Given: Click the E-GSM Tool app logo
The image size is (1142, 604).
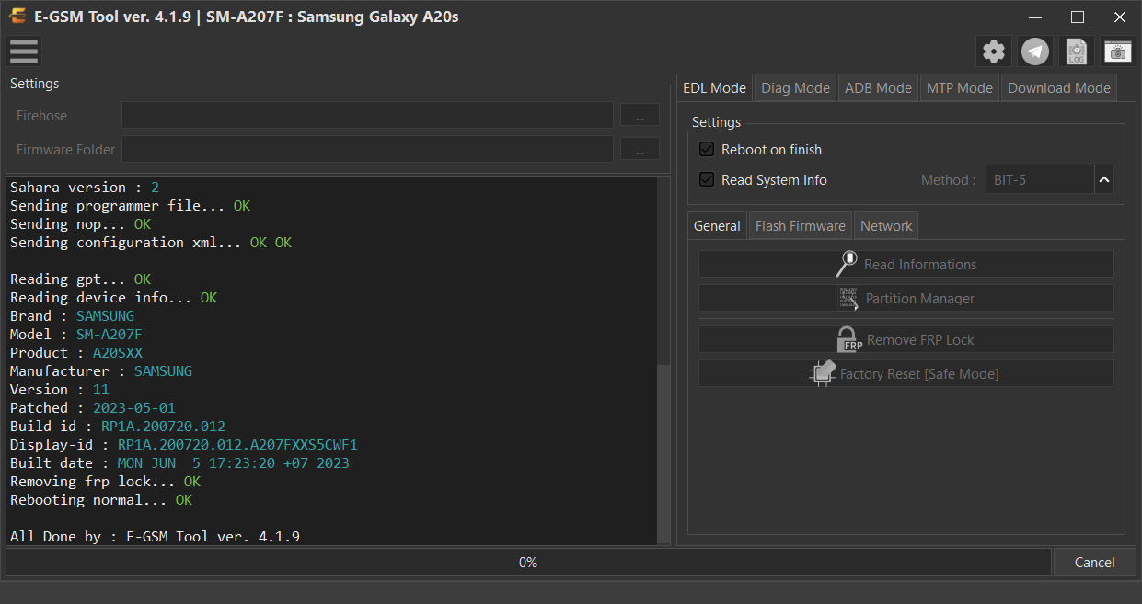Looking at the screenshot, I should click(17, 17).
